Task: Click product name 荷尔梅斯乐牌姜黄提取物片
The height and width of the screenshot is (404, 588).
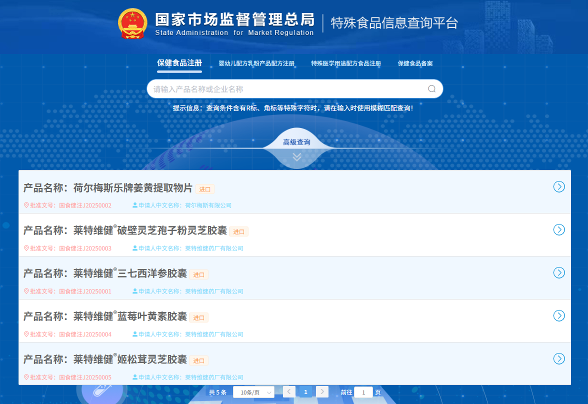Action: coord(133,188)
